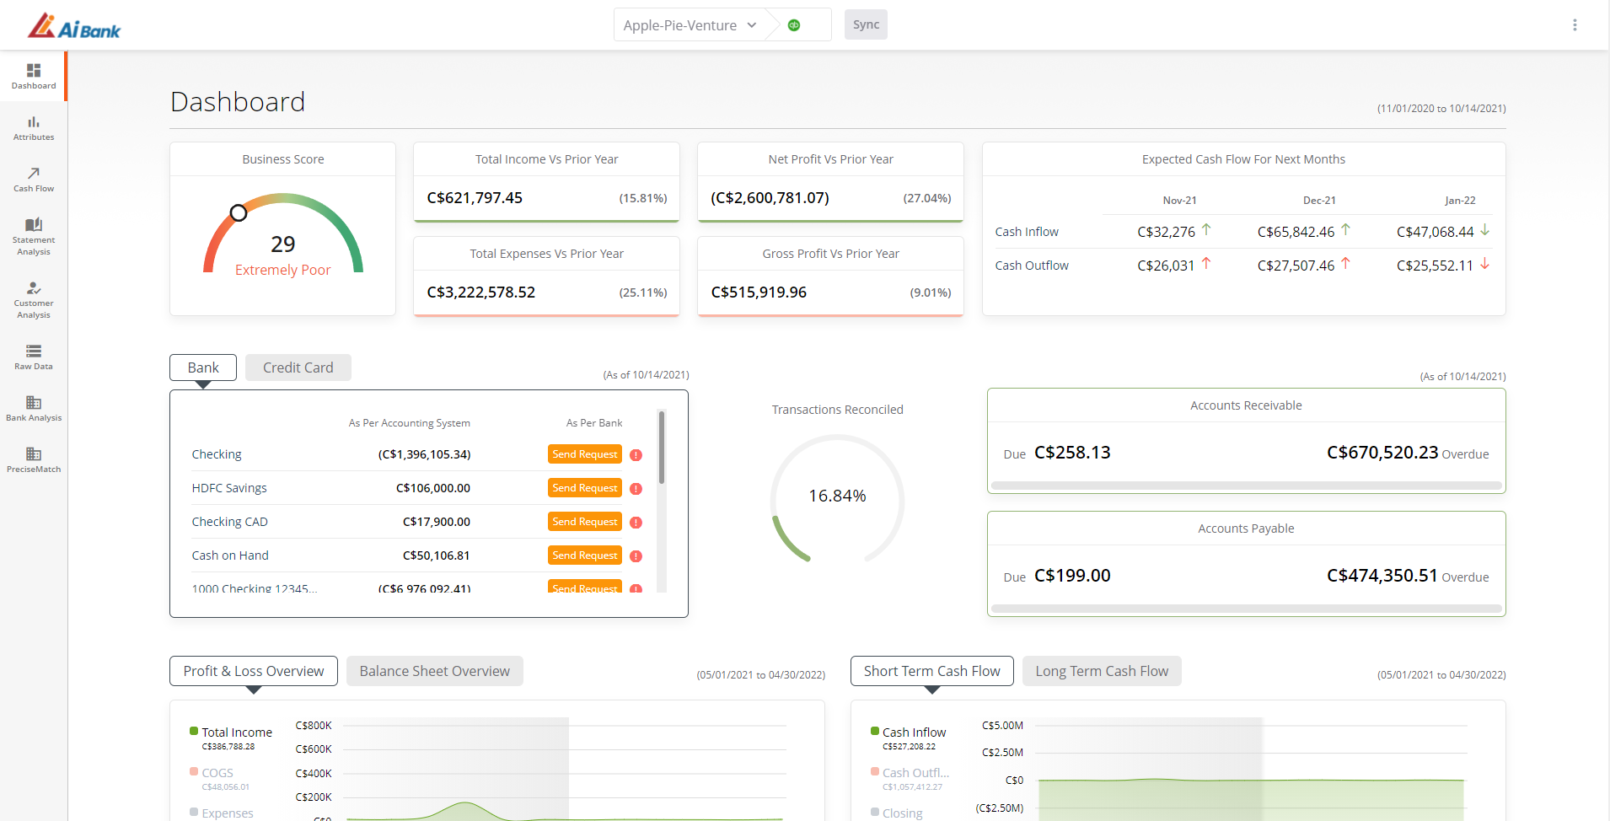Viewport: 1610px width, 821px height.
Task: Click the Net Profit (C$2,600,781.07) value
Action: [x=770, y=198]
